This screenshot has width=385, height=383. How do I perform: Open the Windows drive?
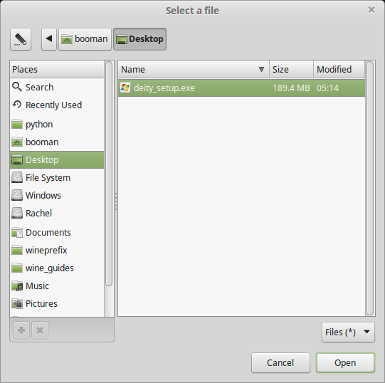[57, 195]
